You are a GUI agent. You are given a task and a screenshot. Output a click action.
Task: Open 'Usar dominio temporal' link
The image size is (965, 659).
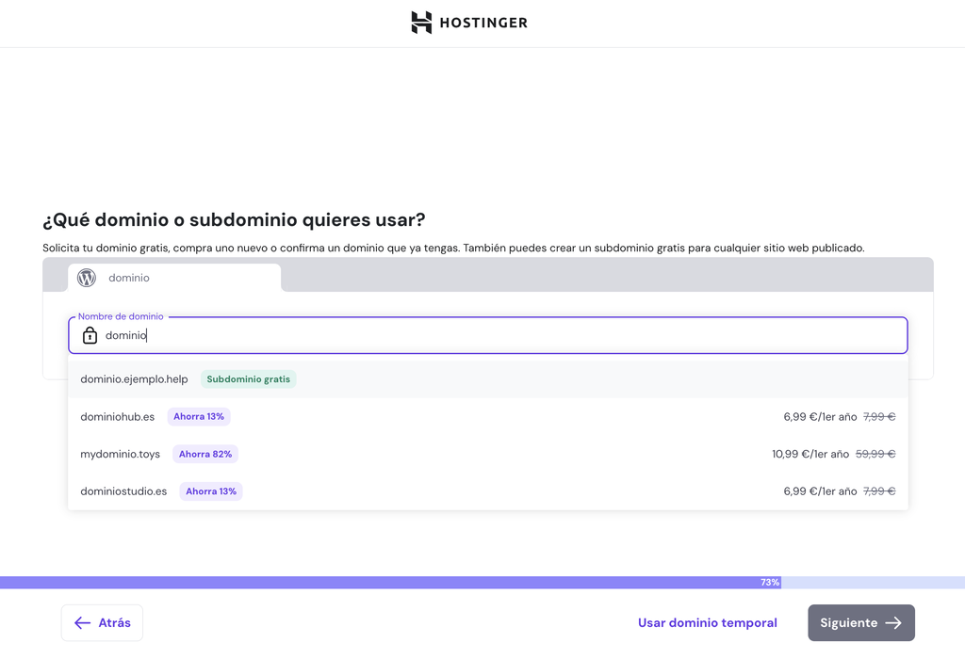point(708,622)
